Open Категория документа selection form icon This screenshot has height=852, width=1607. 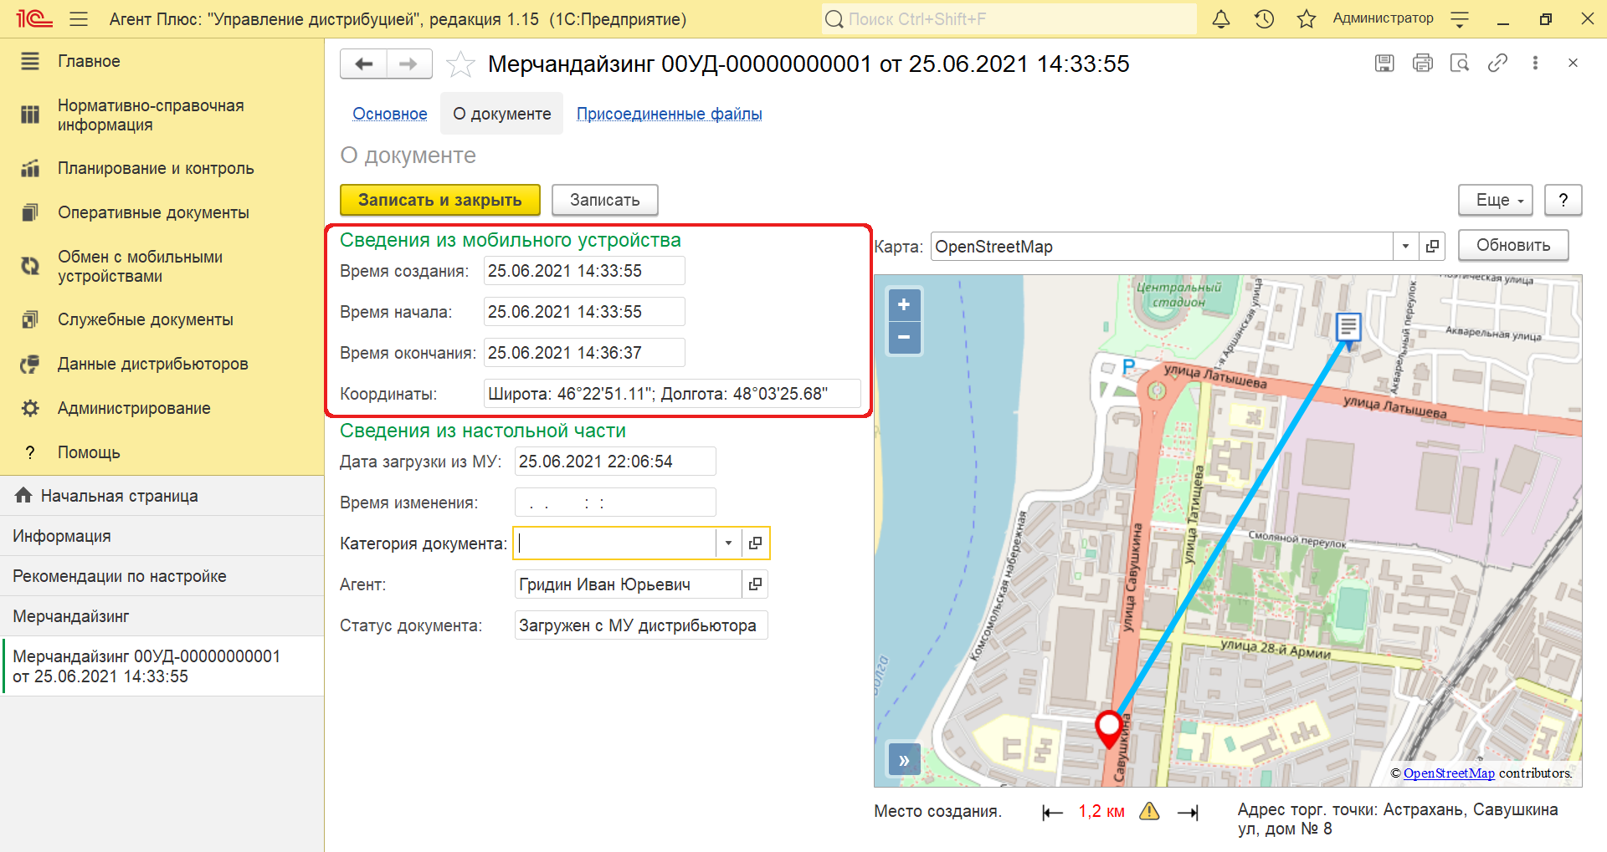[755, 543]
